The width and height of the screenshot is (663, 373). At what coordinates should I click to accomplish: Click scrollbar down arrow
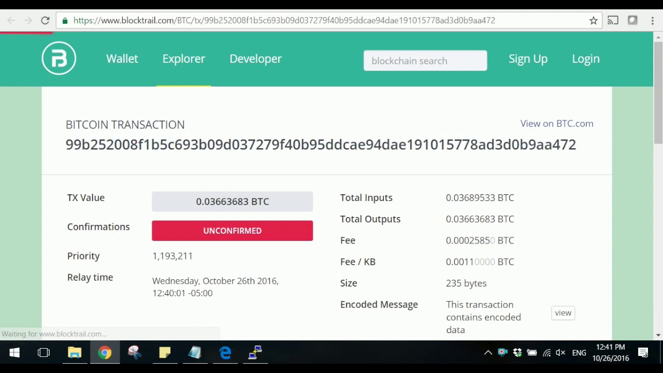658,335
